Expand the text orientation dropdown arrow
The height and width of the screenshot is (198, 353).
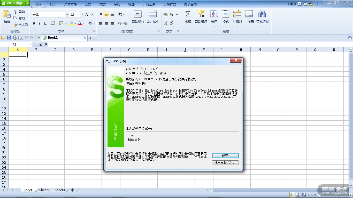124,15
